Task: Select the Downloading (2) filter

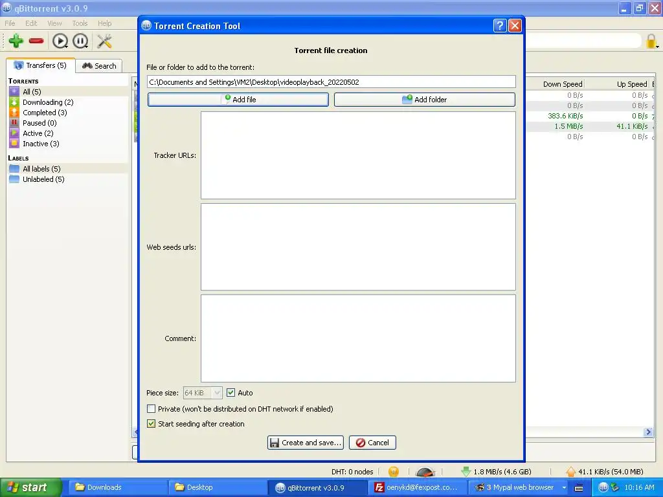Action: [x=48, y=102]
